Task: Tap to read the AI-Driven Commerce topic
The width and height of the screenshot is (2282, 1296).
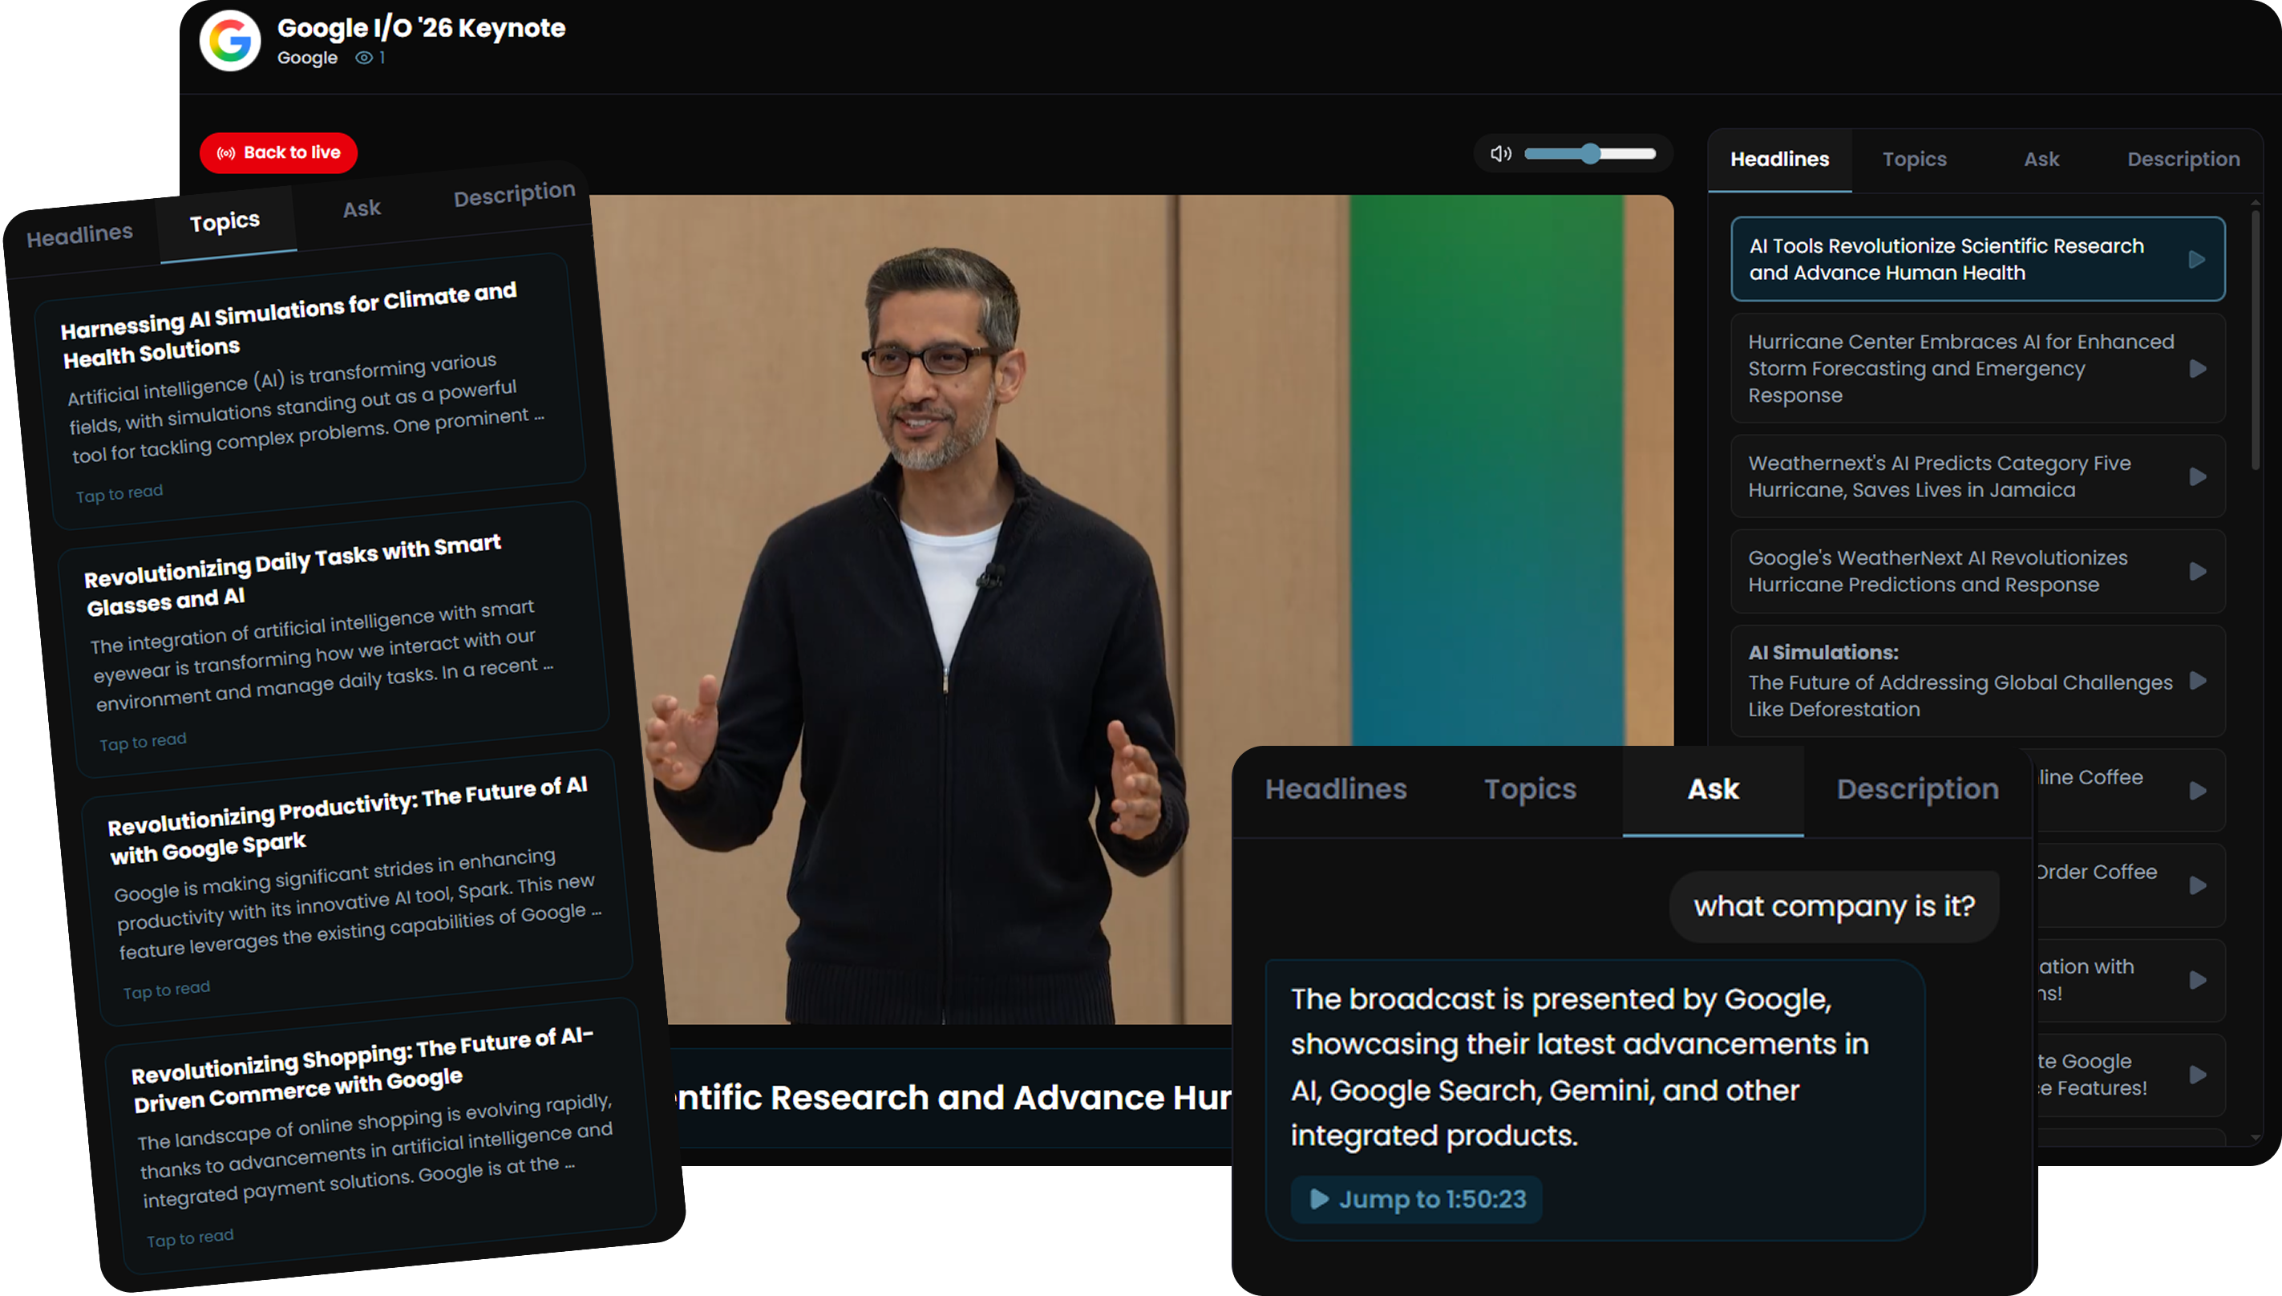Action: (190, 1238)
